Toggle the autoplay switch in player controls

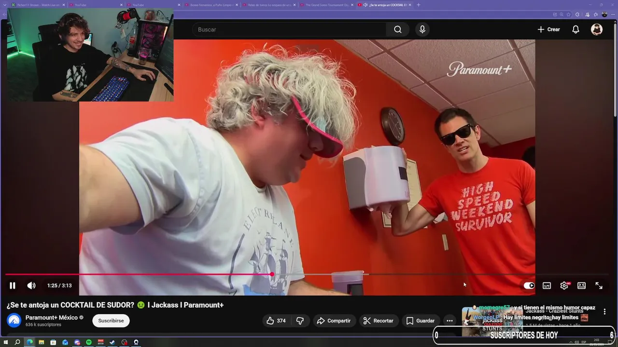pos(529,285)
